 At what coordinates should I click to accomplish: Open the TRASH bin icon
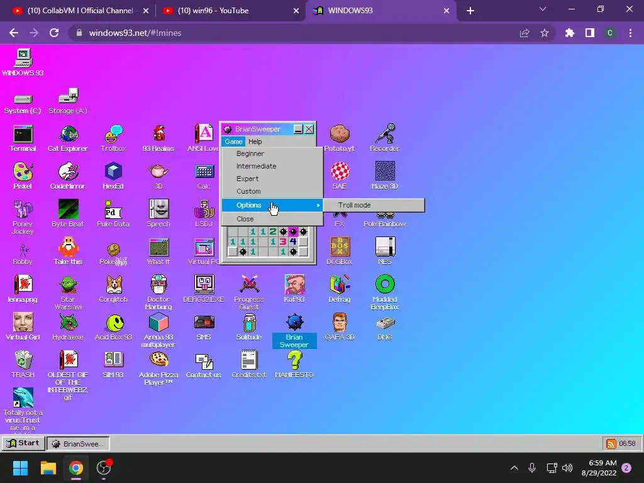click(x=23, y=365)
